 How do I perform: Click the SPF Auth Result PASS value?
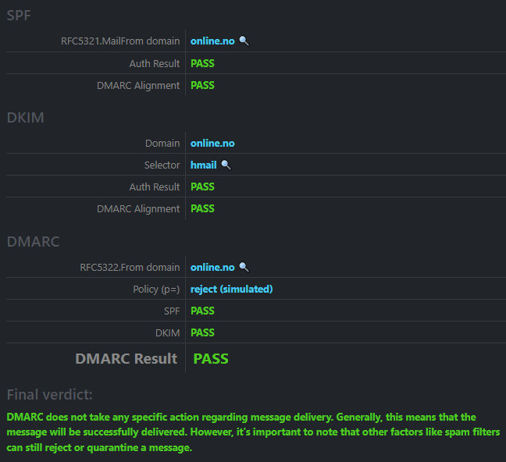pyautogui.click(x=202, y=63)
